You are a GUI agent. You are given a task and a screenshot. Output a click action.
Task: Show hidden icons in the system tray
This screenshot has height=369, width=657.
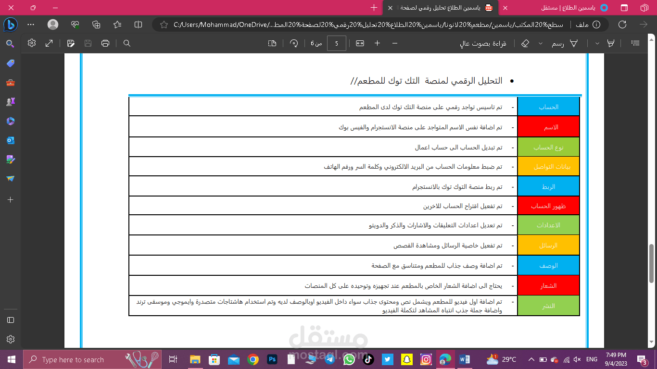tap(531, 359)
